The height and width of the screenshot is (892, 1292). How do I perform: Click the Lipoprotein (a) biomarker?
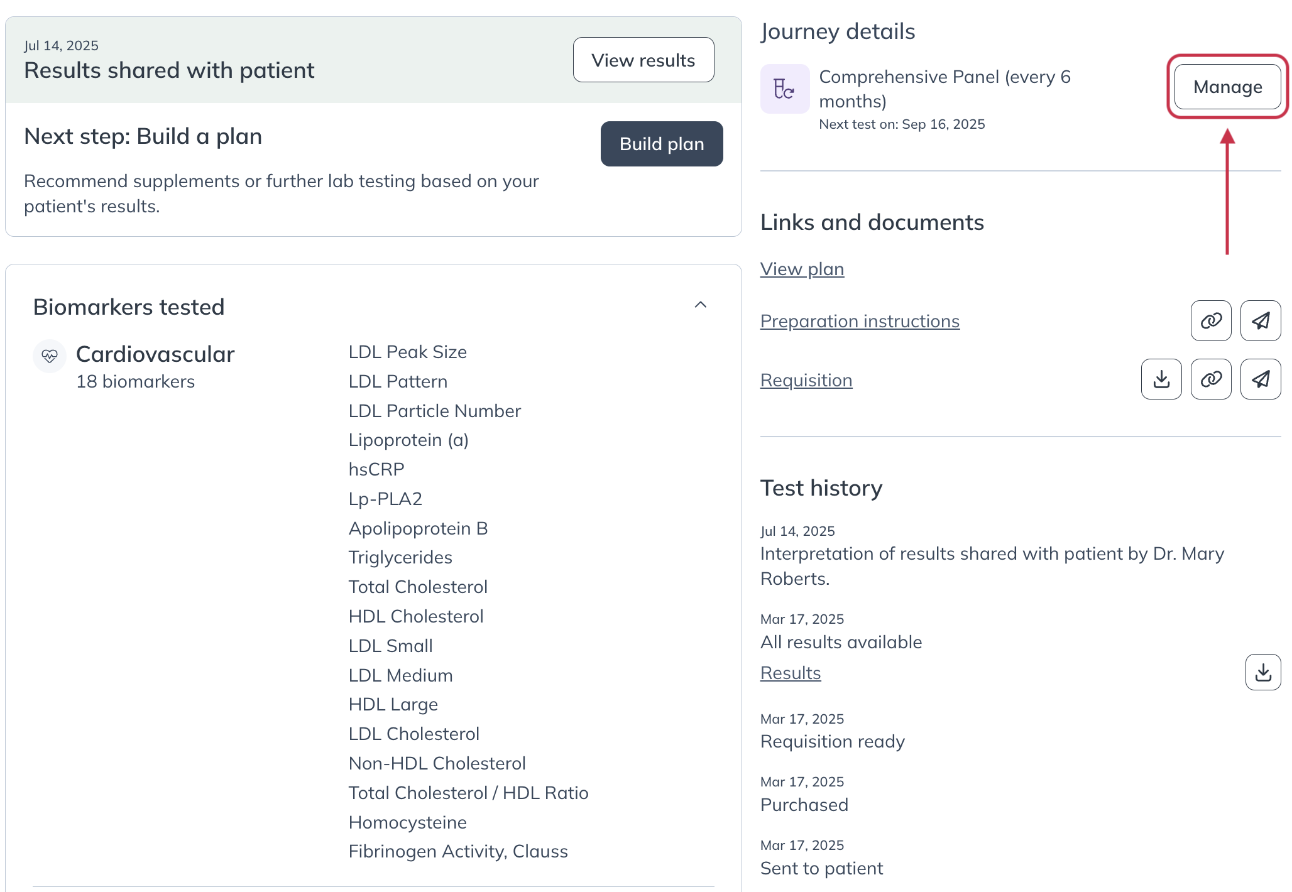408,440
